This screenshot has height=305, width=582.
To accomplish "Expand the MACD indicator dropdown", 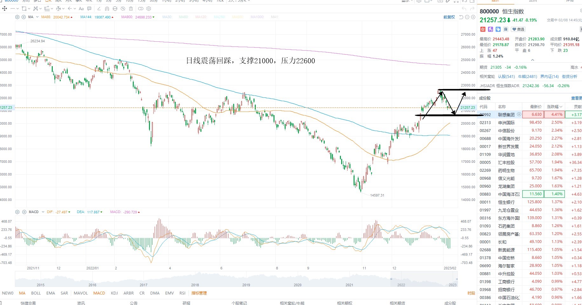I will tap(43, 212).
